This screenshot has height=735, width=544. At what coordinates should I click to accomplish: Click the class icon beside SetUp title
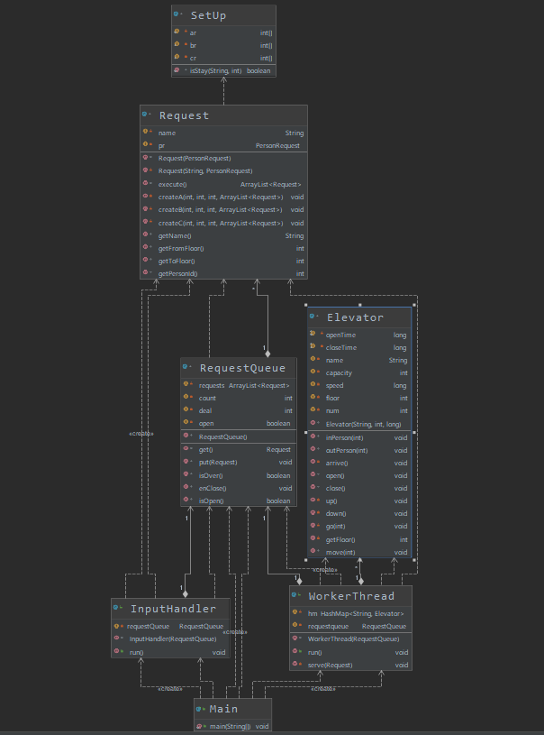[177, 14]
